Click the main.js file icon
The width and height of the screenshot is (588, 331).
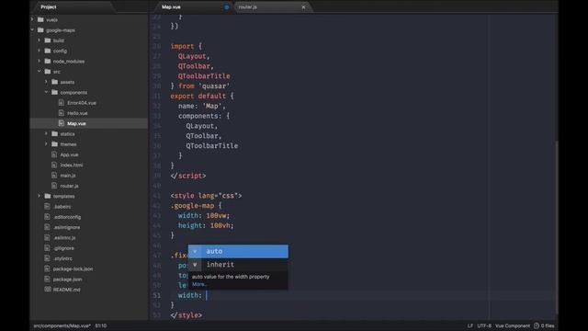point(54,176)
